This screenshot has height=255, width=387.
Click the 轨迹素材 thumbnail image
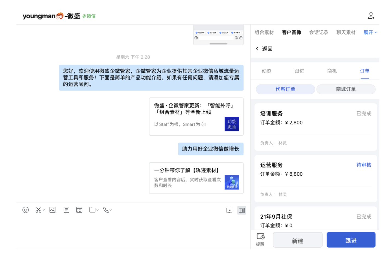[232, 182]
